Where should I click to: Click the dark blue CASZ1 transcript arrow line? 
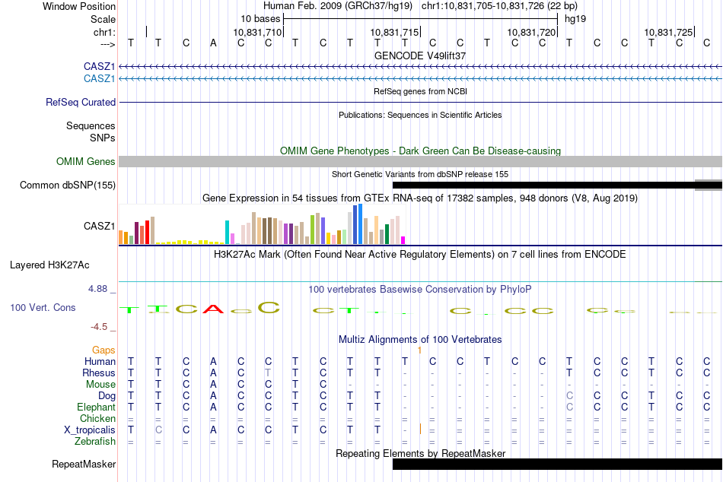420,67
